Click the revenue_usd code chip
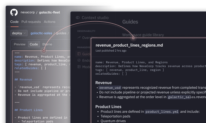Image resolution: width=206 pixels, height=123 pixels. (x=110, y=88)
